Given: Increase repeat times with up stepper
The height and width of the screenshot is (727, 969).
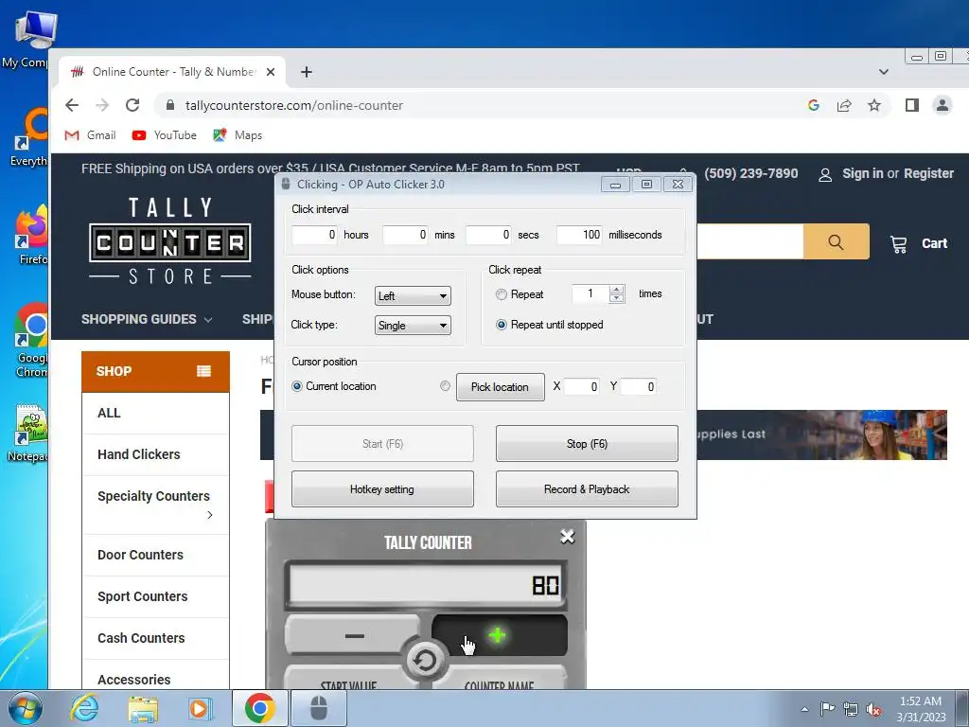Looking at the screenshot, I should click(616, 290).
